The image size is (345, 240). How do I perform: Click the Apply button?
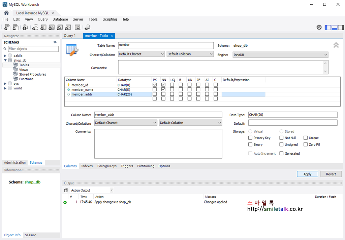point(307,174)
